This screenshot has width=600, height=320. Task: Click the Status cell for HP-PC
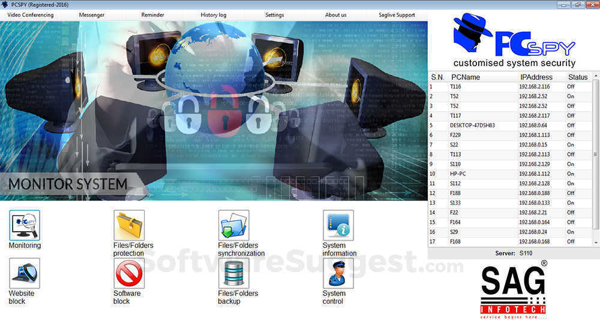571,174
